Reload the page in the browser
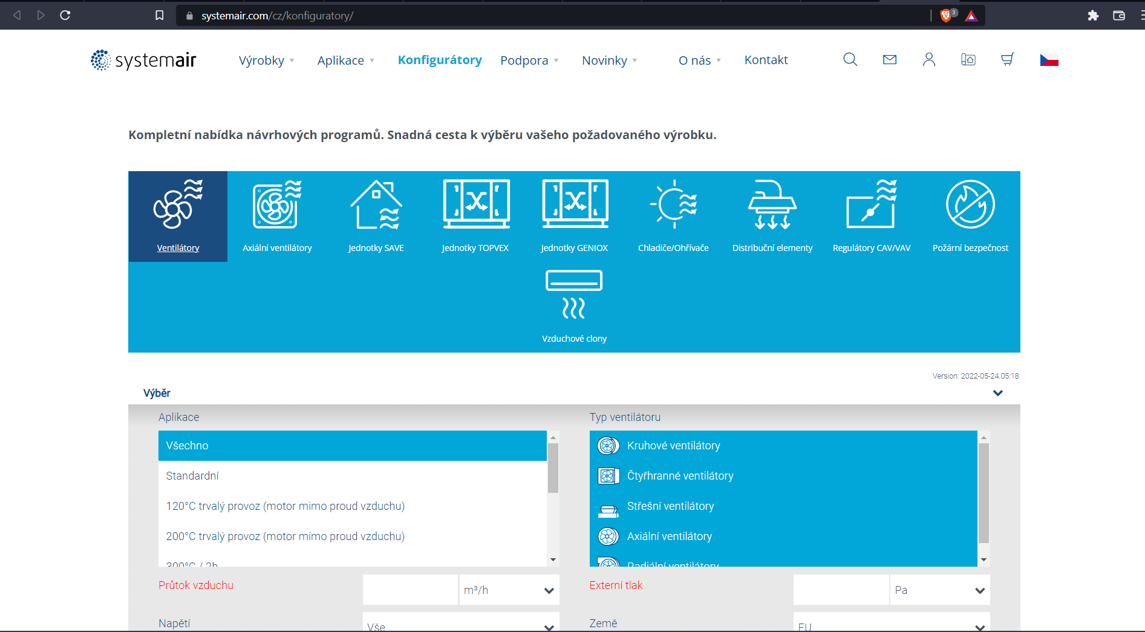Image resolution: width=1145 pixels, height=632 pixels. (x=65, y=15)
